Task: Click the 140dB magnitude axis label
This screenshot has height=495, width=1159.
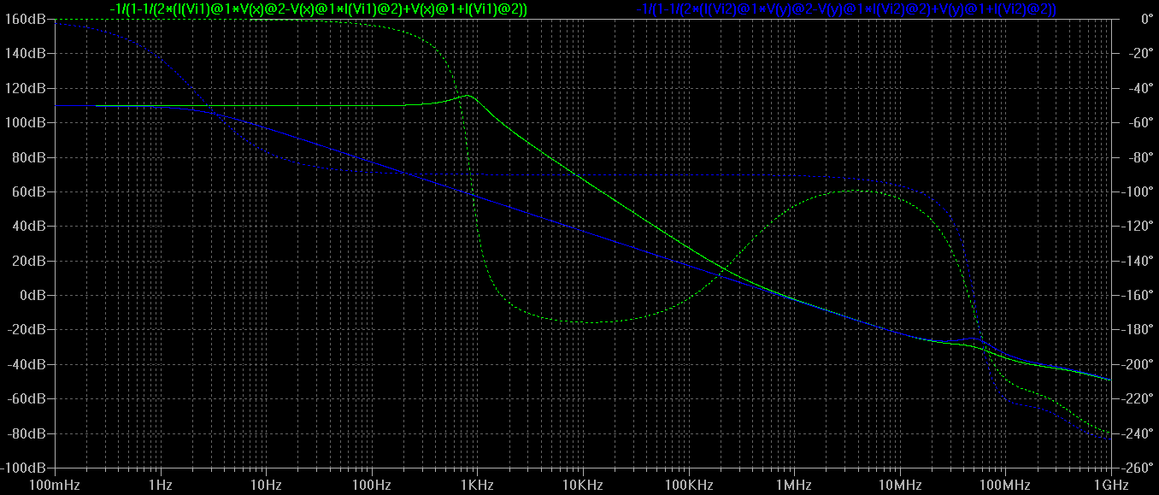Action: [26, 53]
